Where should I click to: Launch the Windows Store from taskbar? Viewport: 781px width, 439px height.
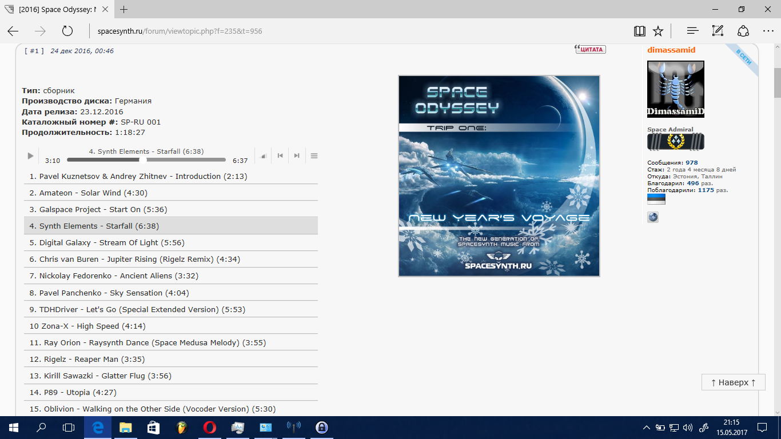pyautogui.click(x=153, y=428)
